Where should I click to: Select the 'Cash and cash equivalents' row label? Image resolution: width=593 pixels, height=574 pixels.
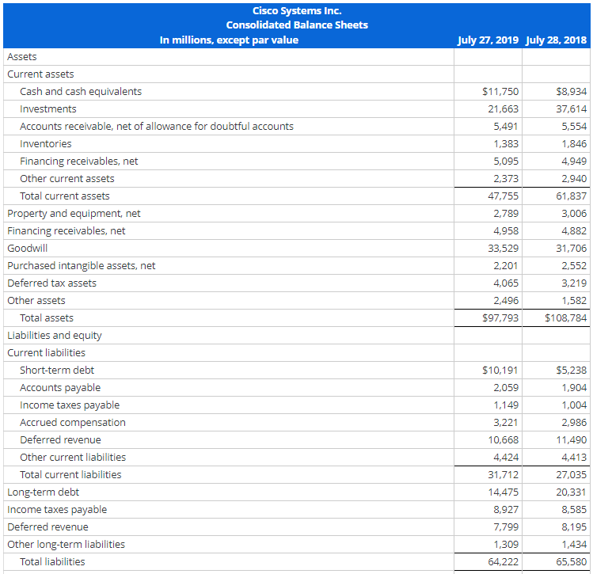pyautogui.click(x=81, y=92)
